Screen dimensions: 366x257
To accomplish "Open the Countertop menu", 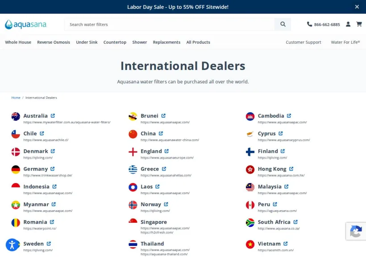I will point(115,42).
